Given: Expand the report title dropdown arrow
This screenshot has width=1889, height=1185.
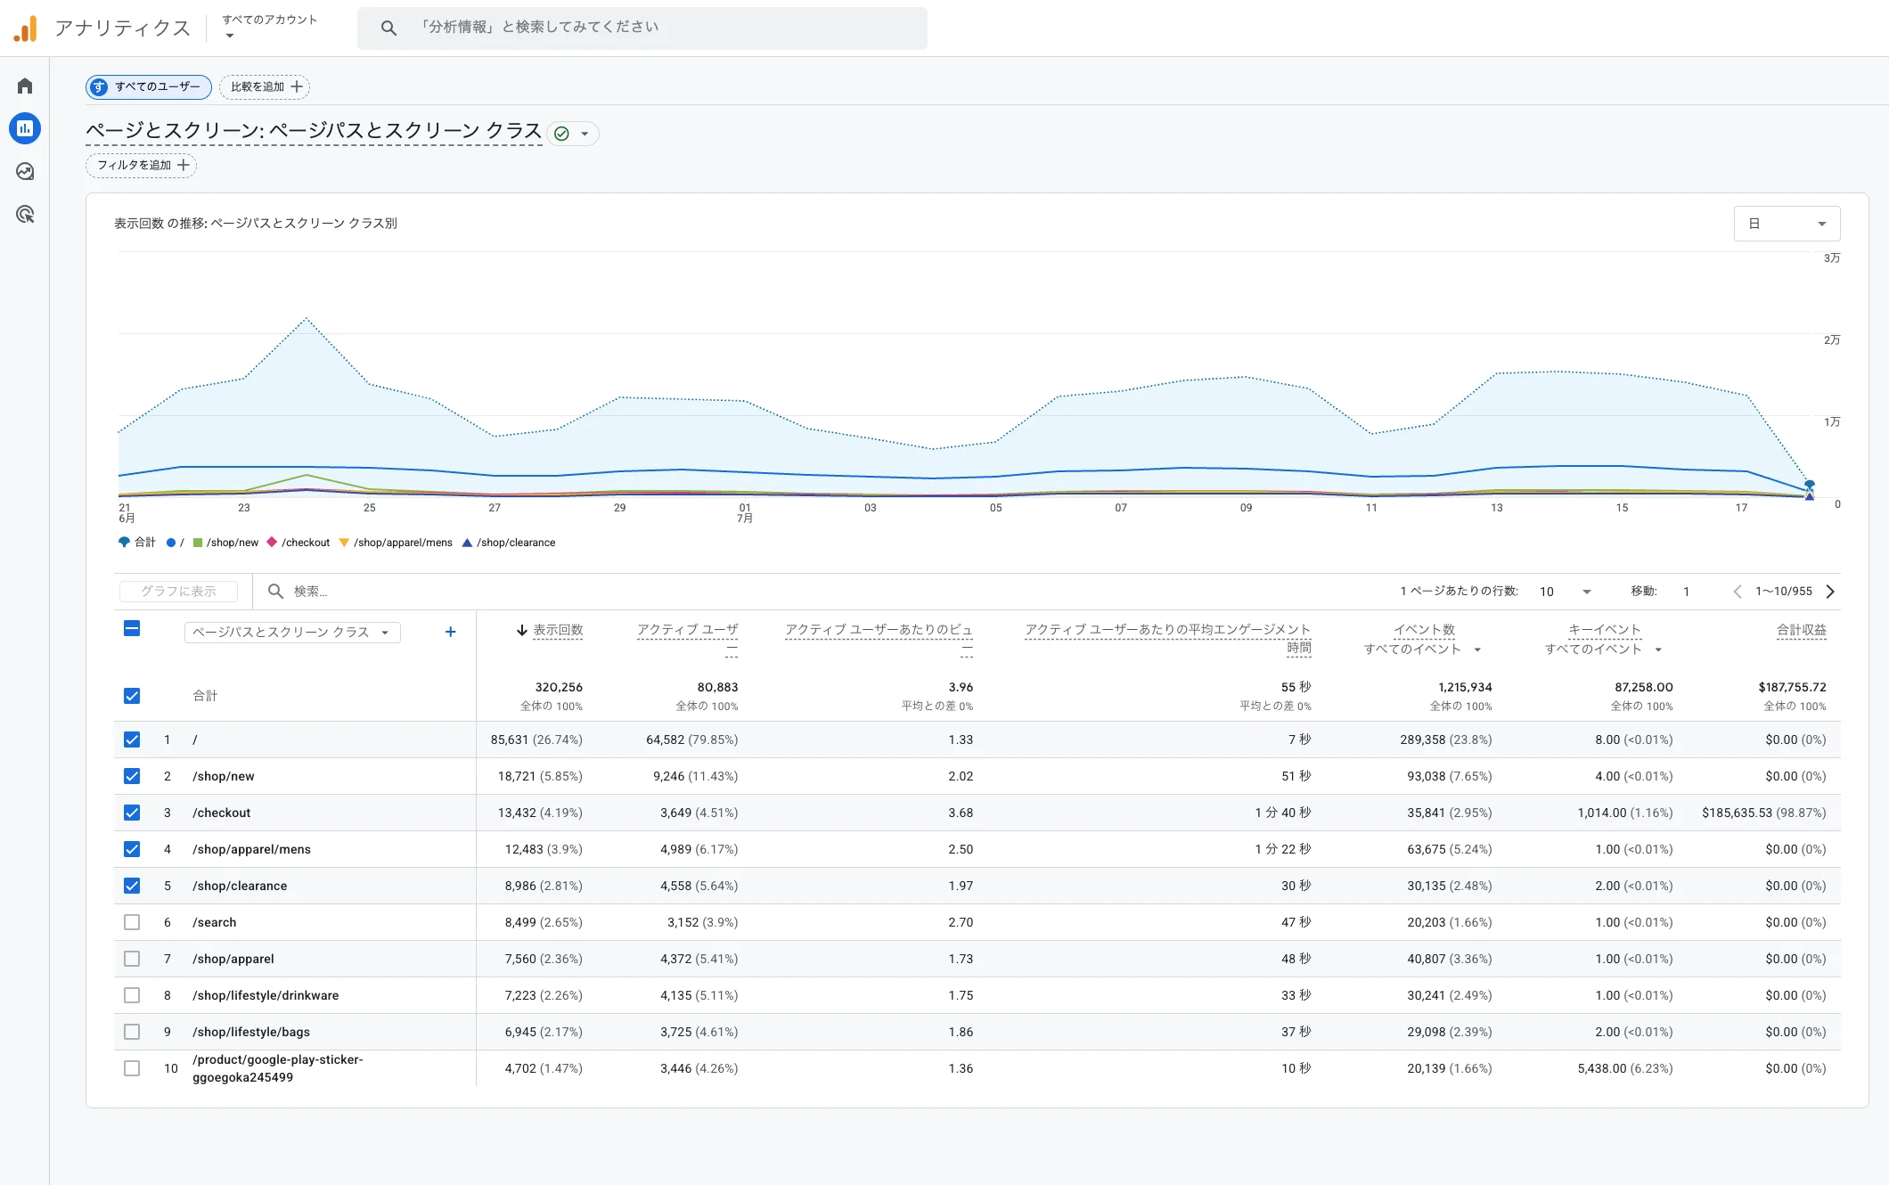Looking at the screenshot, I should (x=585, y=134).
